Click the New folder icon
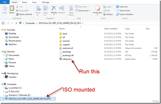The width and height of the screenshot is (161, 104). pos(71,8)
